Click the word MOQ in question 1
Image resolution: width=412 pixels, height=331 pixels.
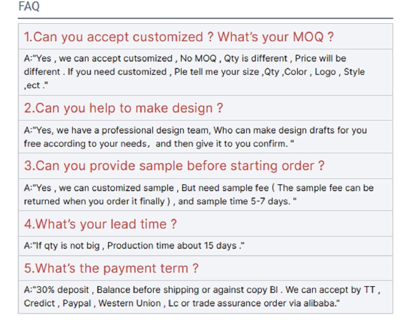pos(308,37)
